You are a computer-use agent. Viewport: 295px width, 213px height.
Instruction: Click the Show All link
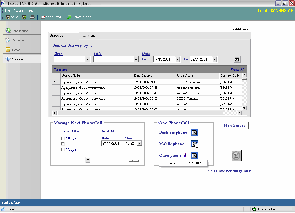pyautogui.click(x=237, y=70)
